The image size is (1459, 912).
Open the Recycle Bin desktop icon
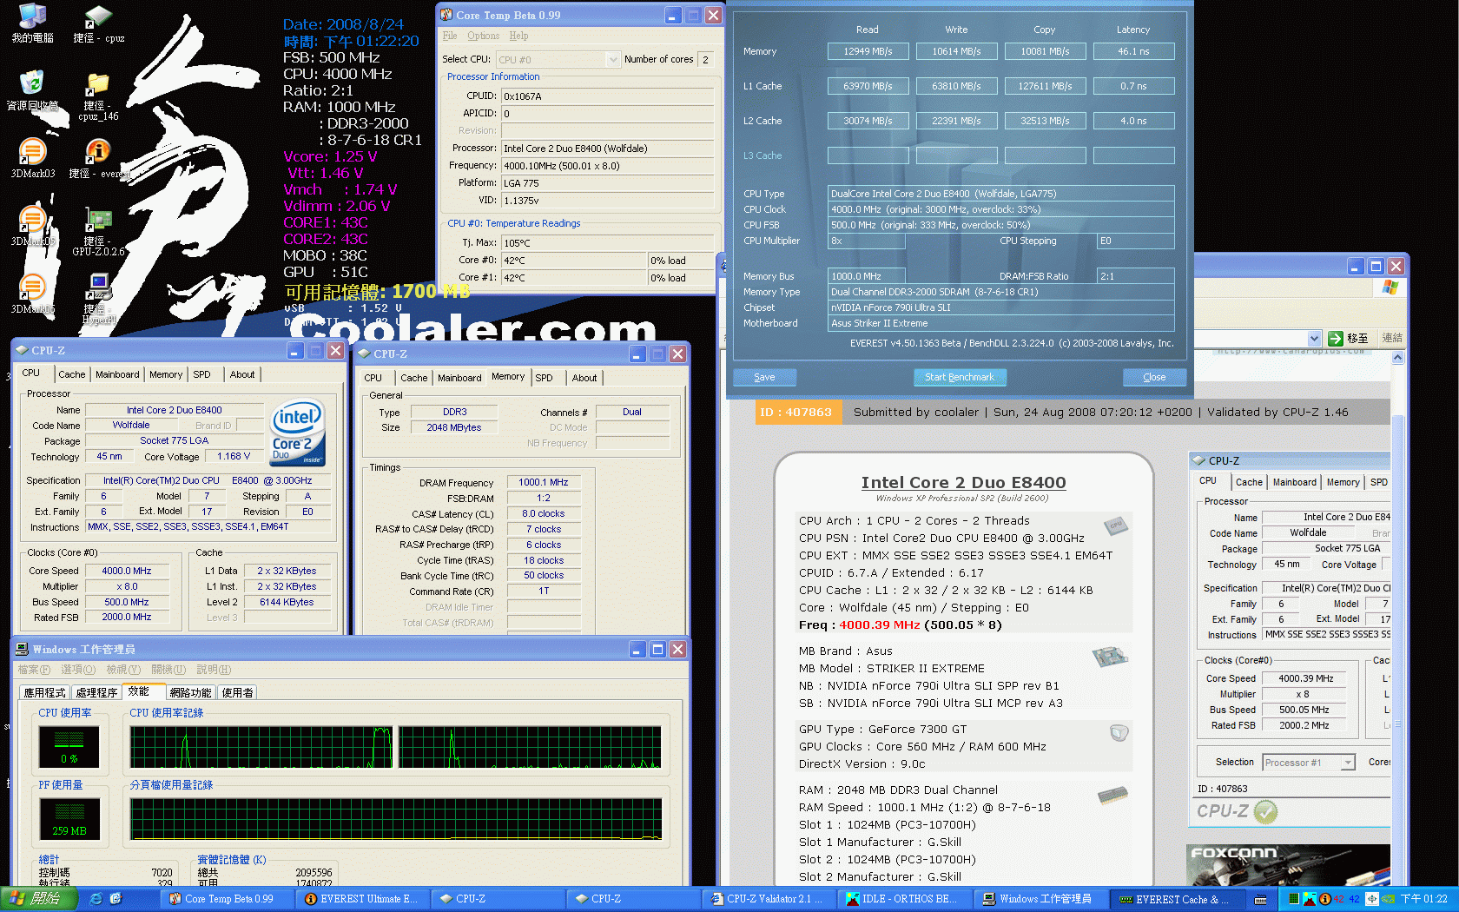[32, 90]
